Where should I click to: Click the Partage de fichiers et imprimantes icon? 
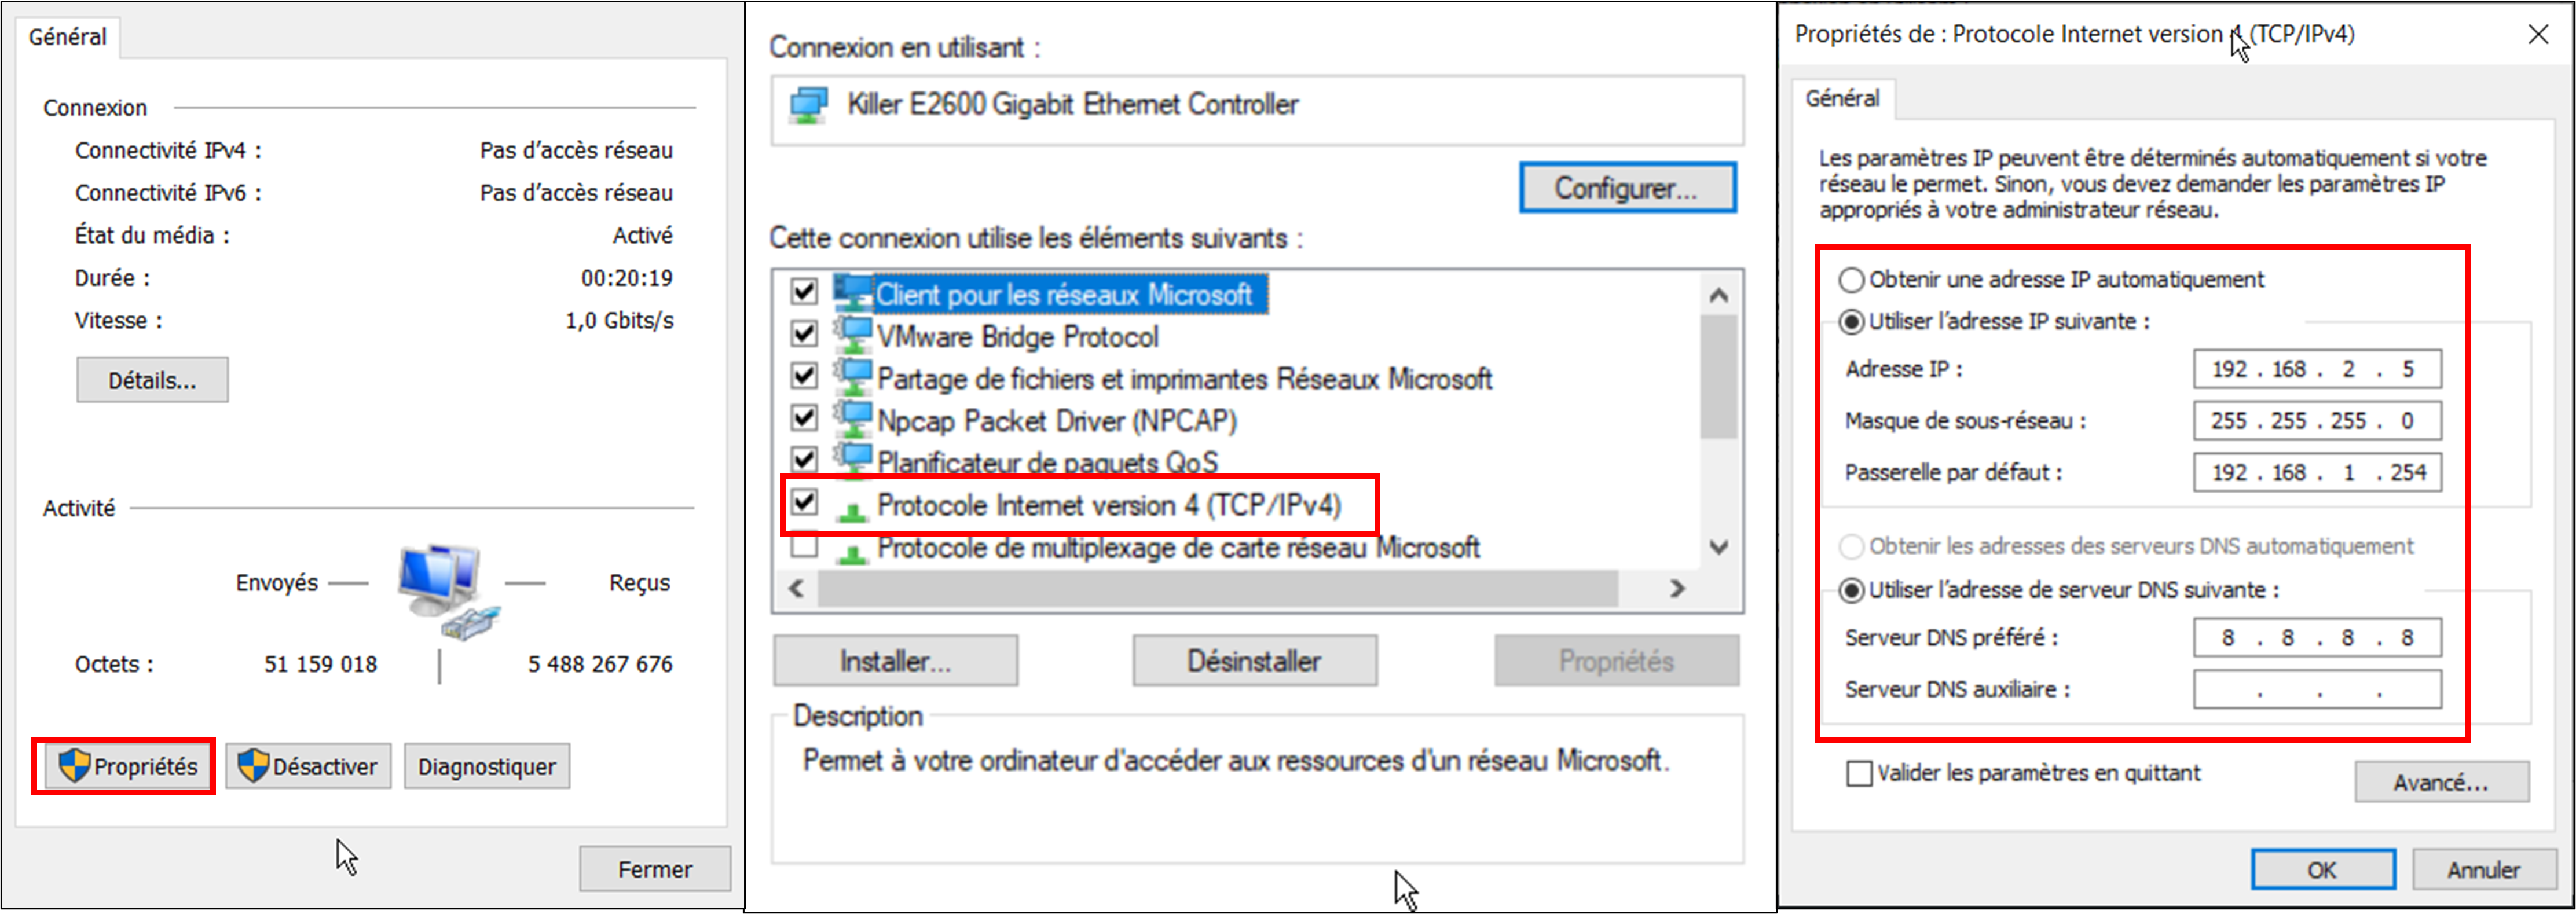[852, 377]
